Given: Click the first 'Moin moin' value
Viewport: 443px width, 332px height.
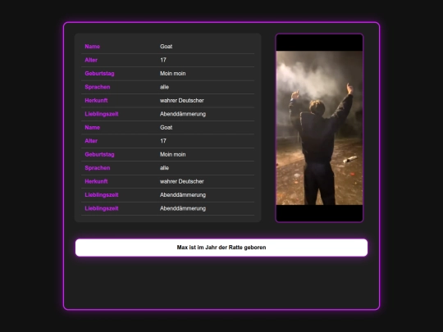Looking at the screenshot, I should coord(172,74).
